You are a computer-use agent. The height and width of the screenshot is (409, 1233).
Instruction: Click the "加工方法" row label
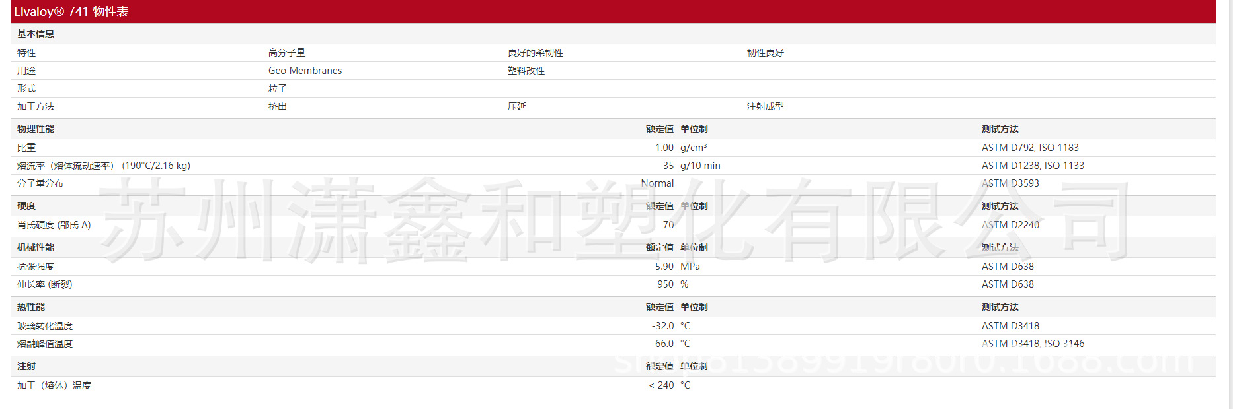click(x=36, y=106)
